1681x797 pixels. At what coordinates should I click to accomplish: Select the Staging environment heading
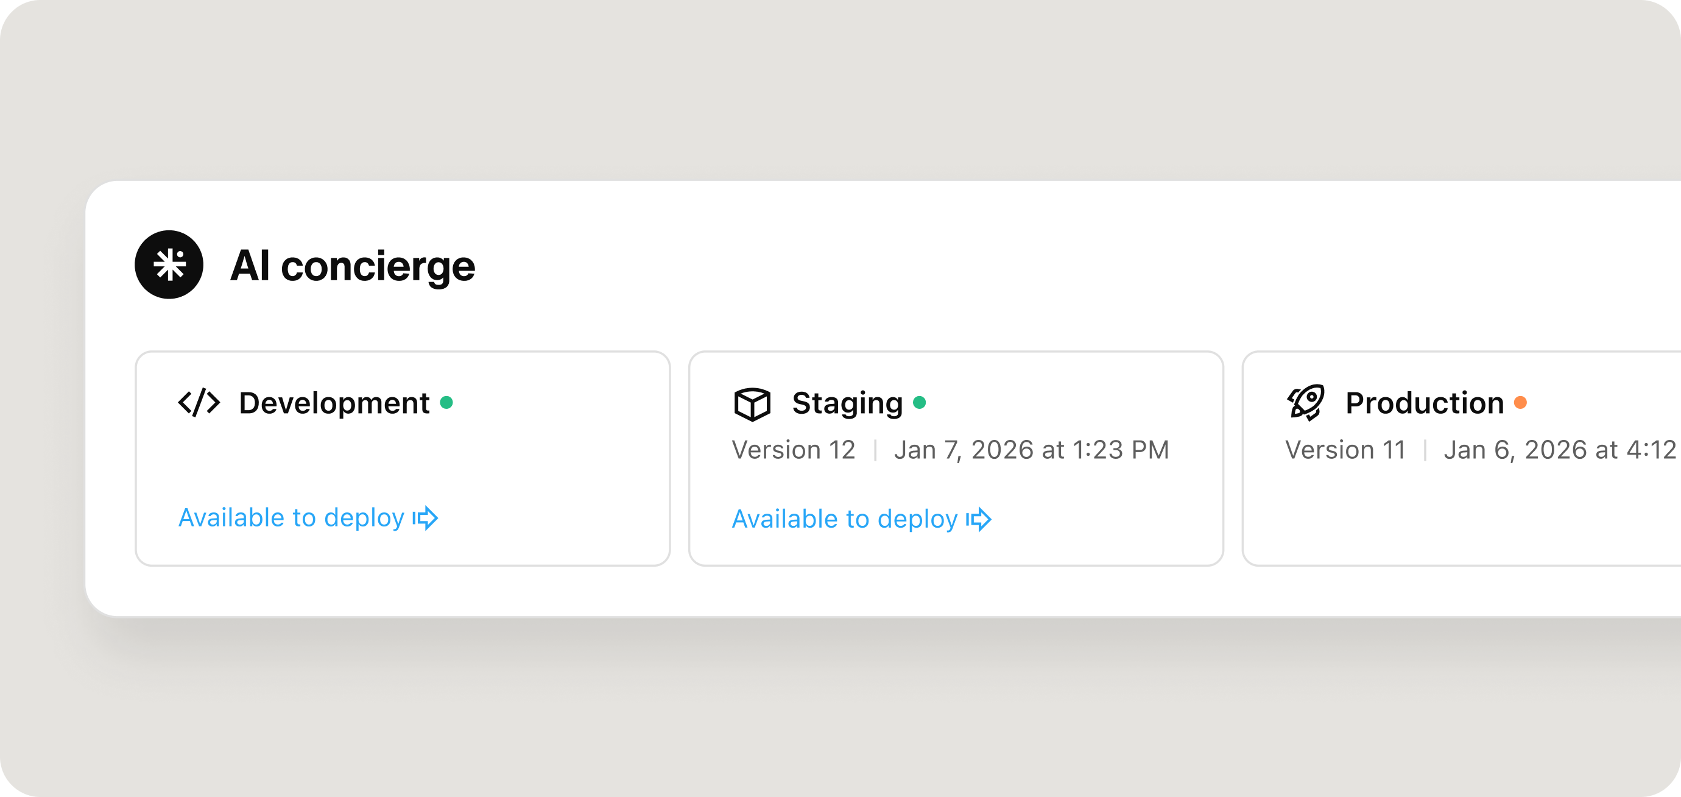(x=847, y=403)
